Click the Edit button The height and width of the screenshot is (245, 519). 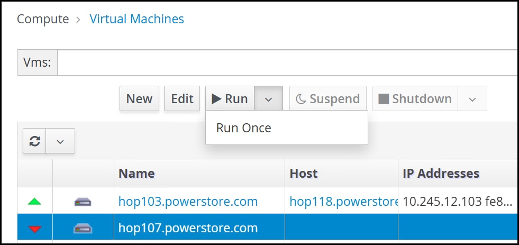[x=182, y=98]
